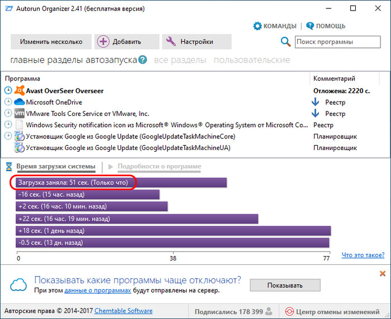Click the delay clock icon for Microsoft OneDrive

8,102
